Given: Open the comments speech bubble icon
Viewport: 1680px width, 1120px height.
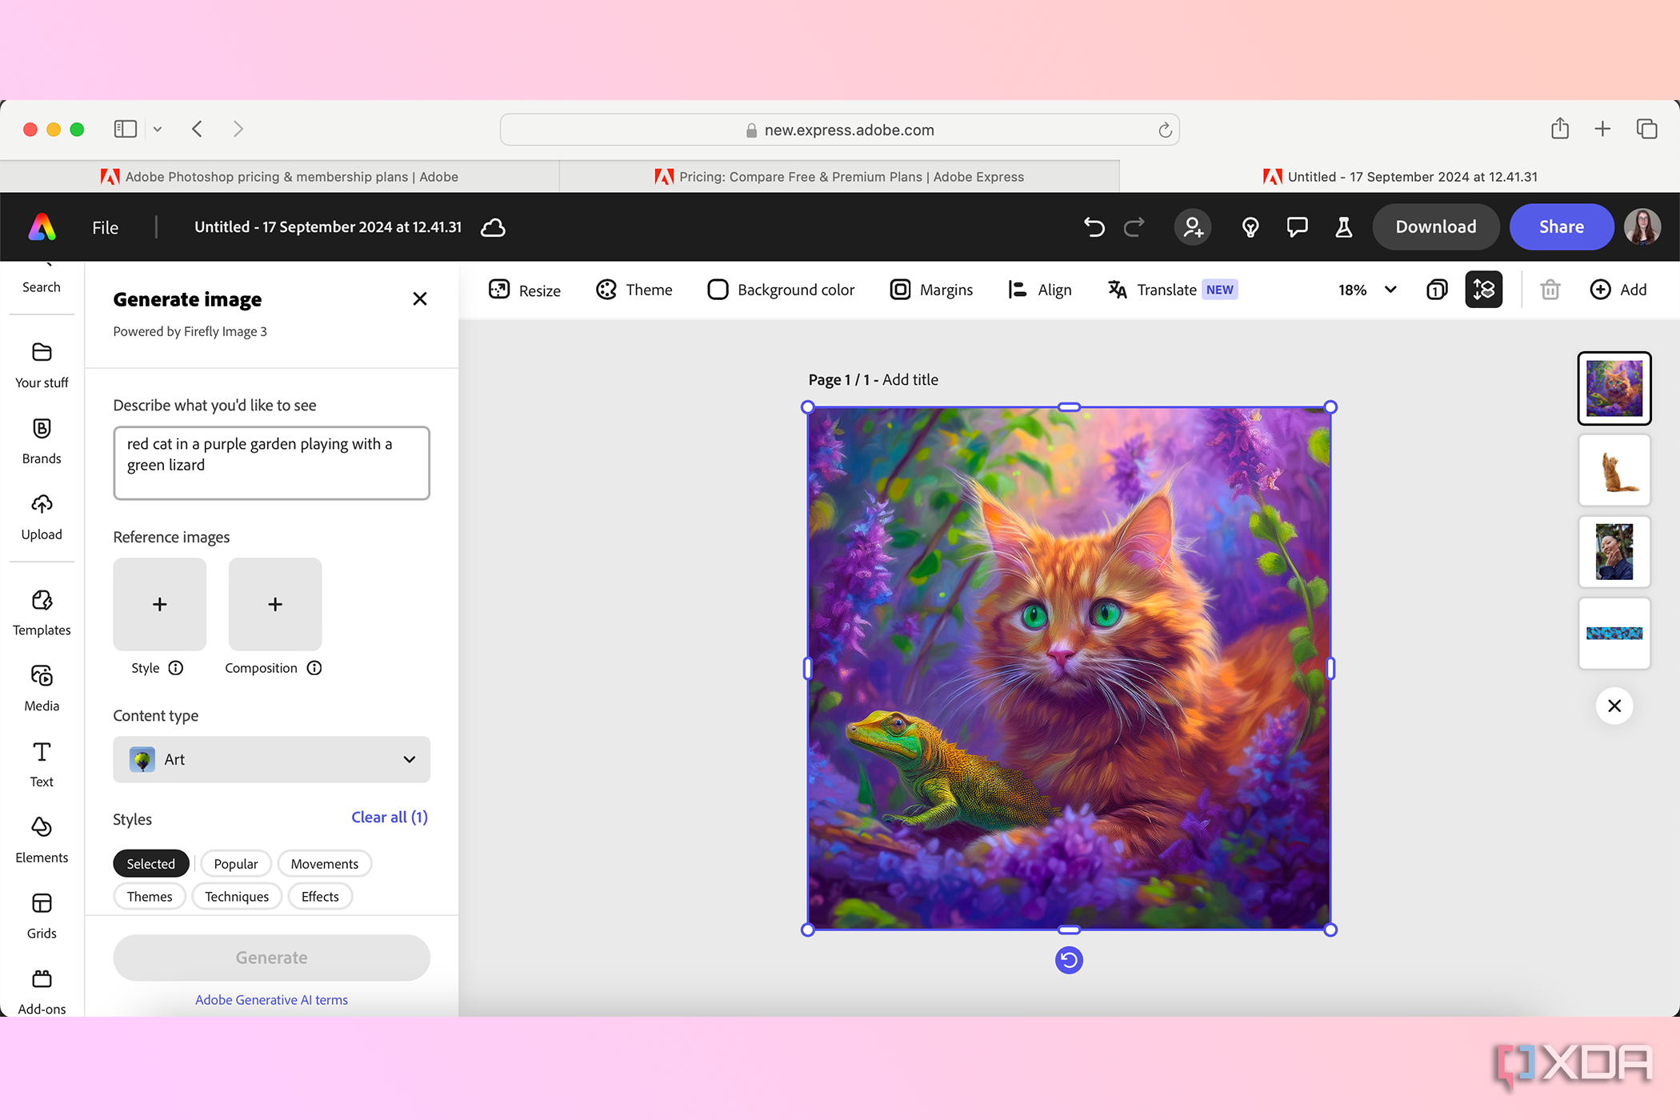Looking at the screenshot, I should [x=1297, y=227].
